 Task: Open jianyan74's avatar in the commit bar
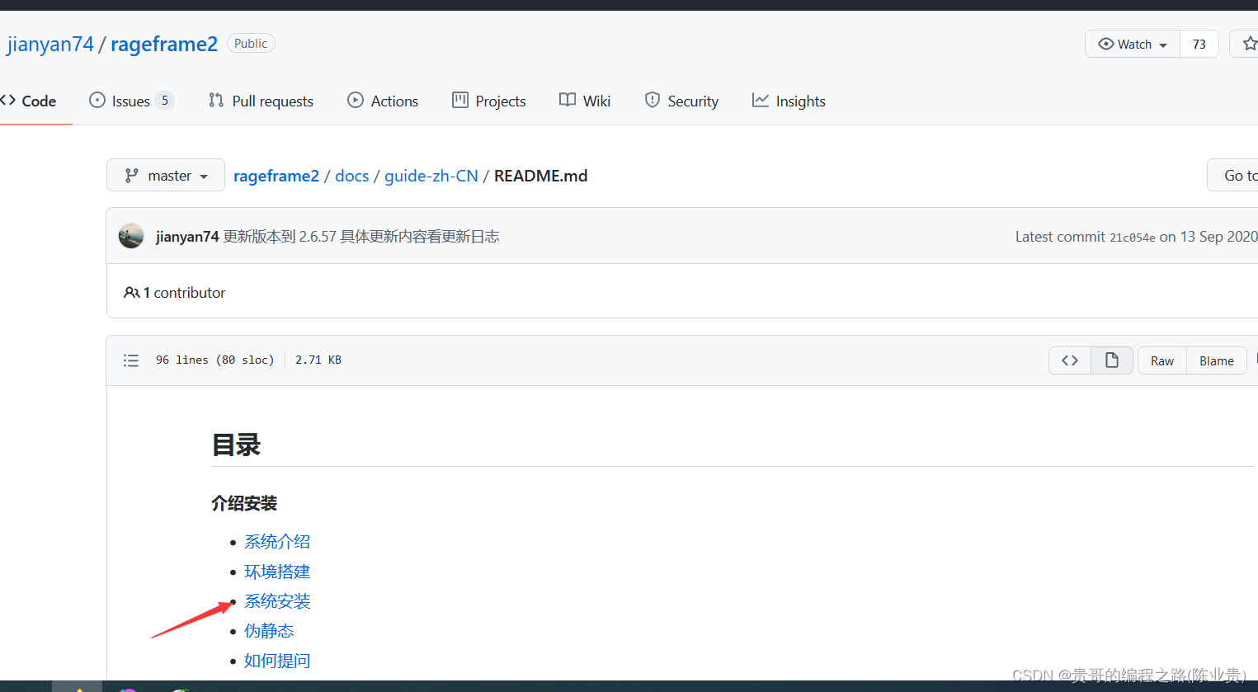tap(131, 236)
